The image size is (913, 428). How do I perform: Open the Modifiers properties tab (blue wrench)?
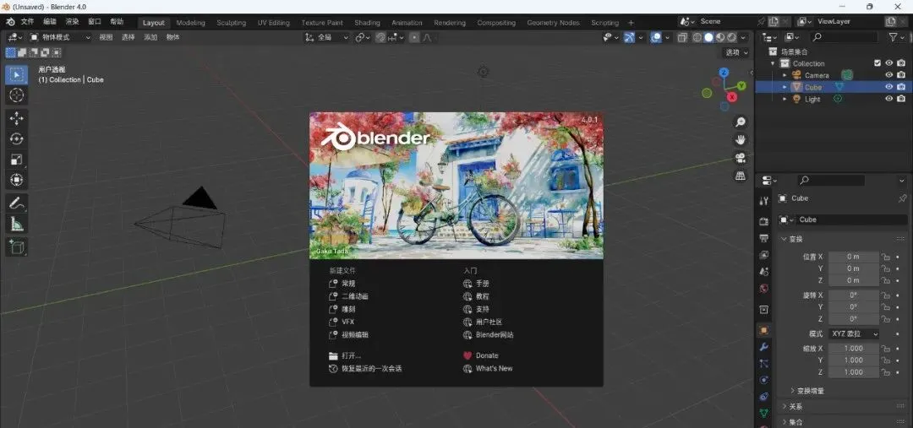click(x=764, y=347)
